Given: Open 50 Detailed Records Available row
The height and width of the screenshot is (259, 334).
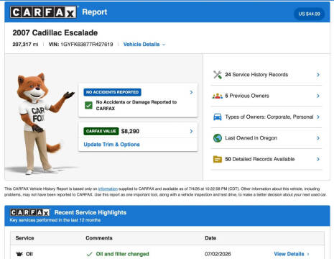Looking at the screenshot, I should [266, 159].
